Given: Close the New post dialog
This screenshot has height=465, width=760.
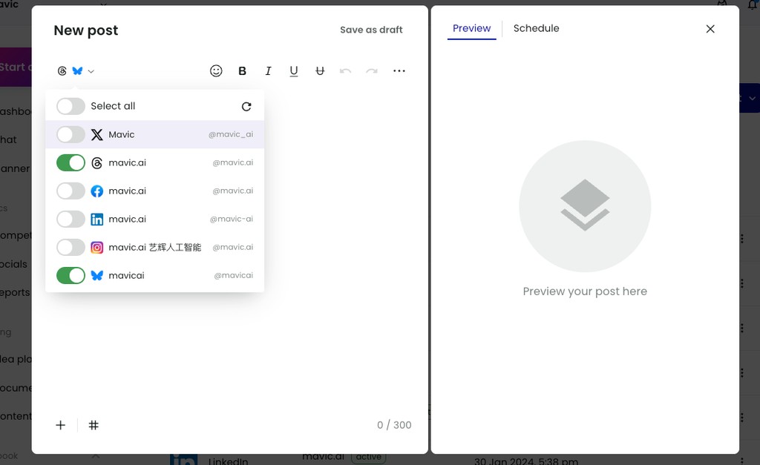Looking at the screenshot, I should (x=710, y=29).
